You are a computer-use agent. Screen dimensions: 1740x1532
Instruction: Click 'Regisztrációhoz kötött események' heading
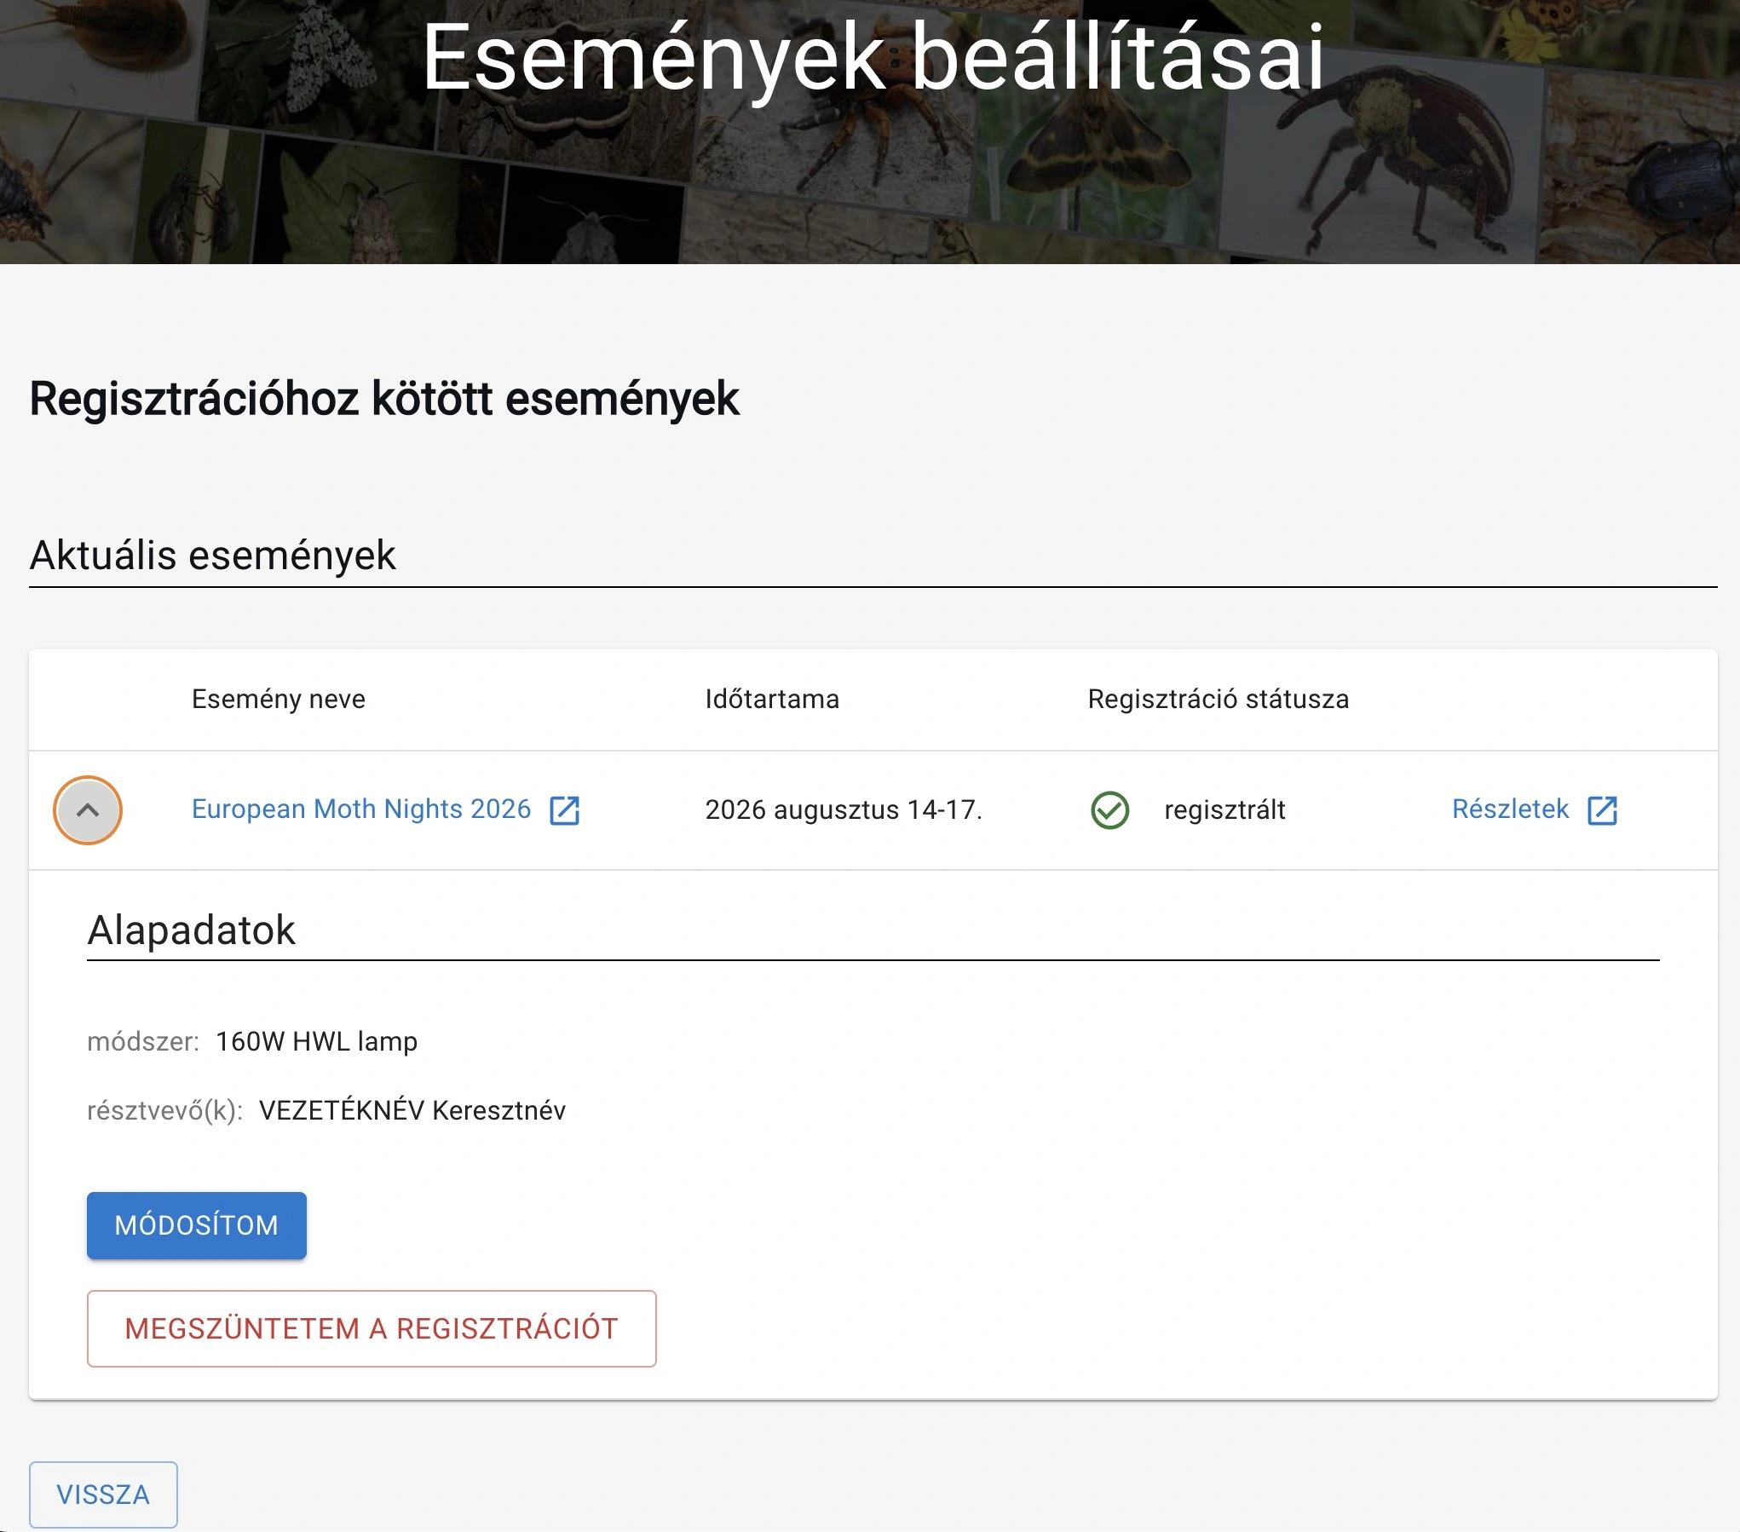[384, 399]
